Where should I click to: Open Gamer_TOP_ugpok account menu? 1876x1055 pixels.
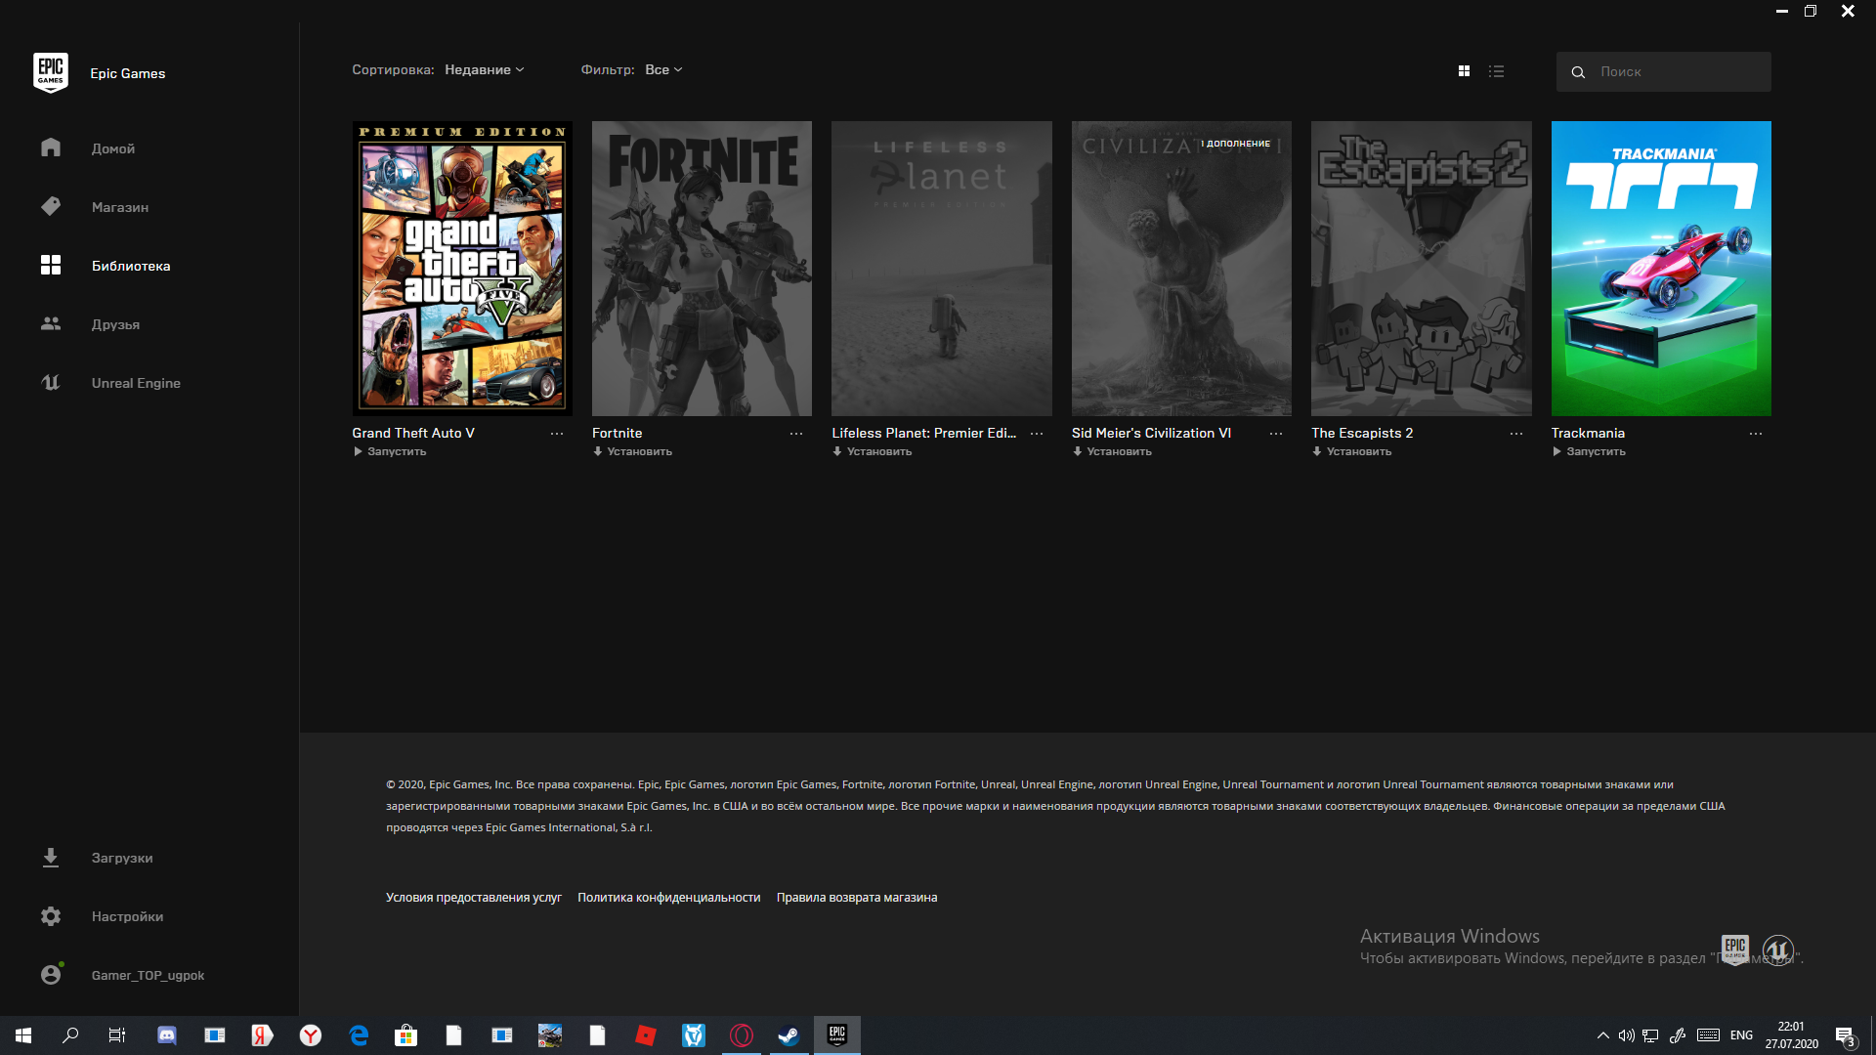pos(149,975)
